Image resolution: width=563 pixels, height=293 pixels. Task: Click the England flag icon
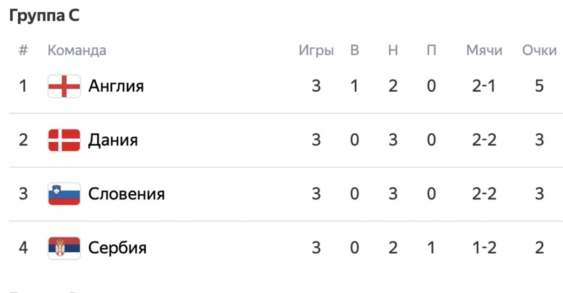coord(64,86)
